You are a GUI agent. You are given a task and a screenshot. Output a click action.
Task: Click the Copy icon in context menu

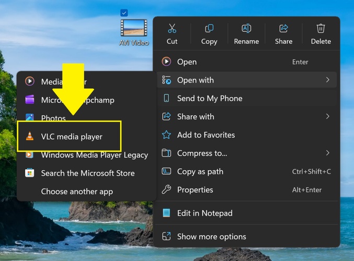click(209, 29)
